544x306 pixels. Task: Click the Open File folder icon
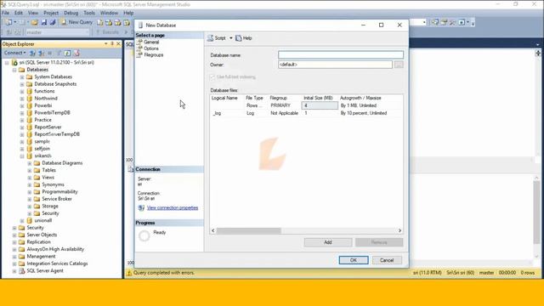click(35, 22)
